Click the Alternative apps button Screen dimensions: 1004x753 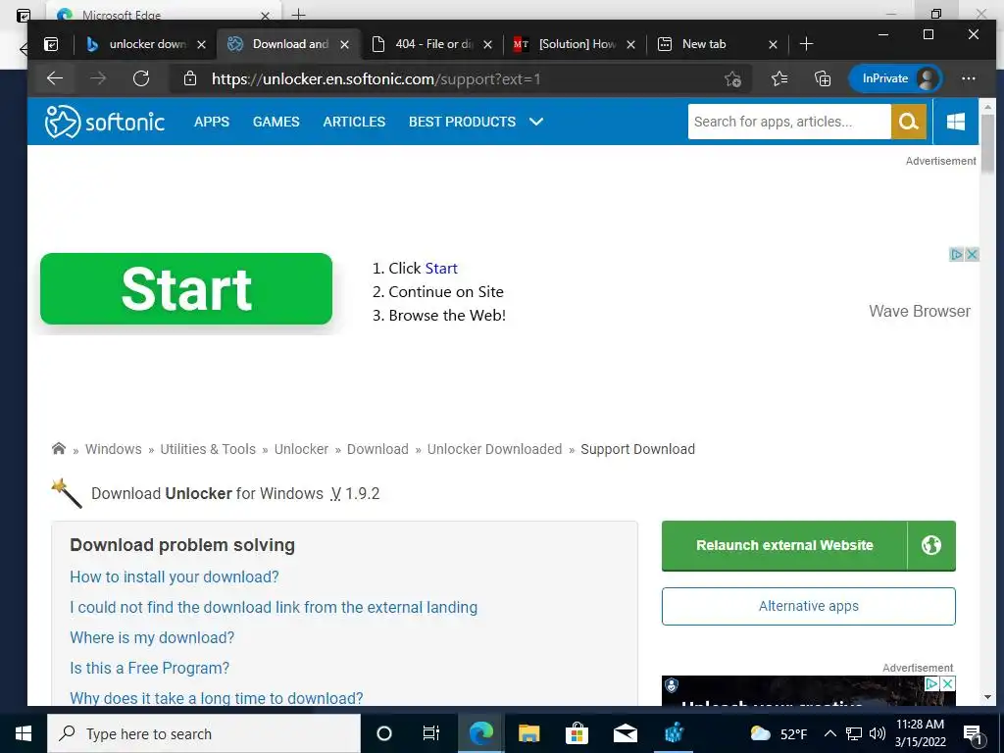point(809,606)
